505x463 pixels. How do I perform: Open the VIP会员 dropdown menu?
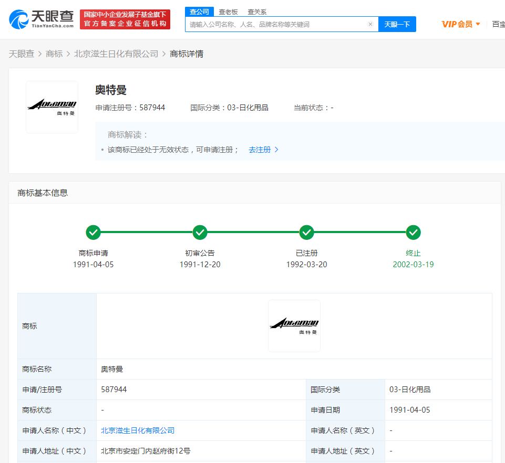point(461,24)
